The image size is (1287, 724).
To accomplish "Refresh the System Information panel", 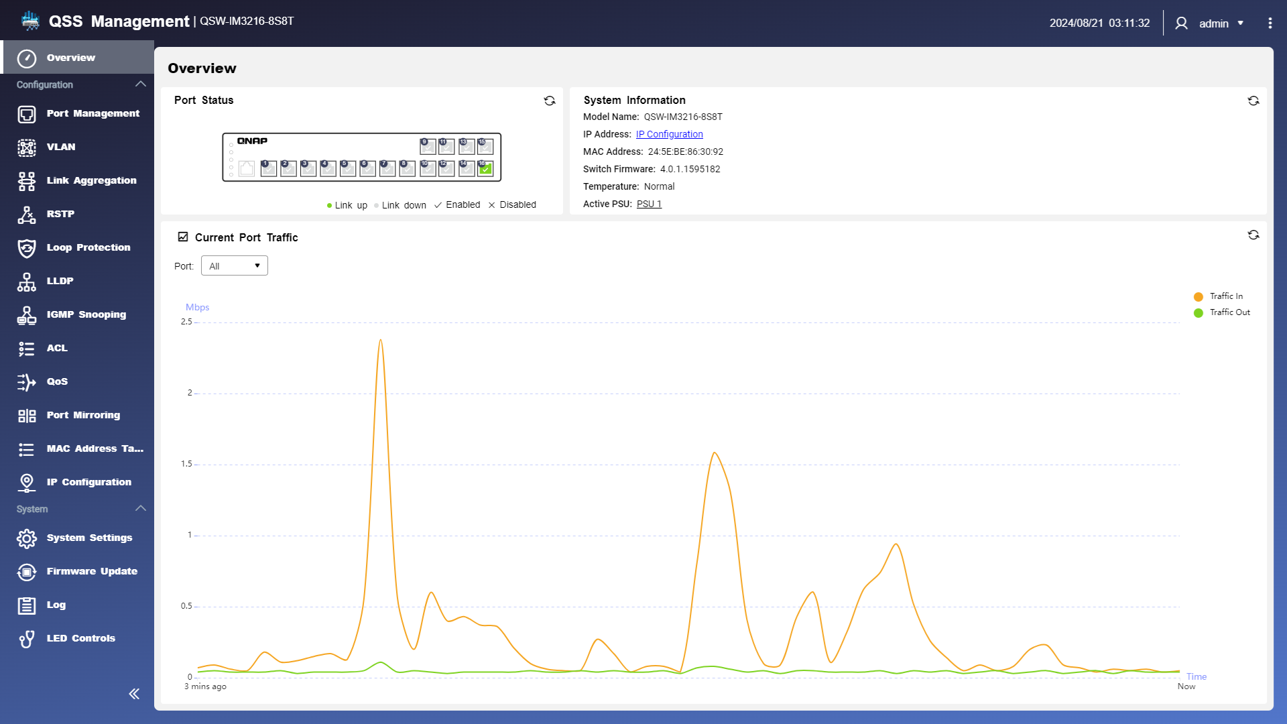I will pyautogui.click(x=1253, y=101).
